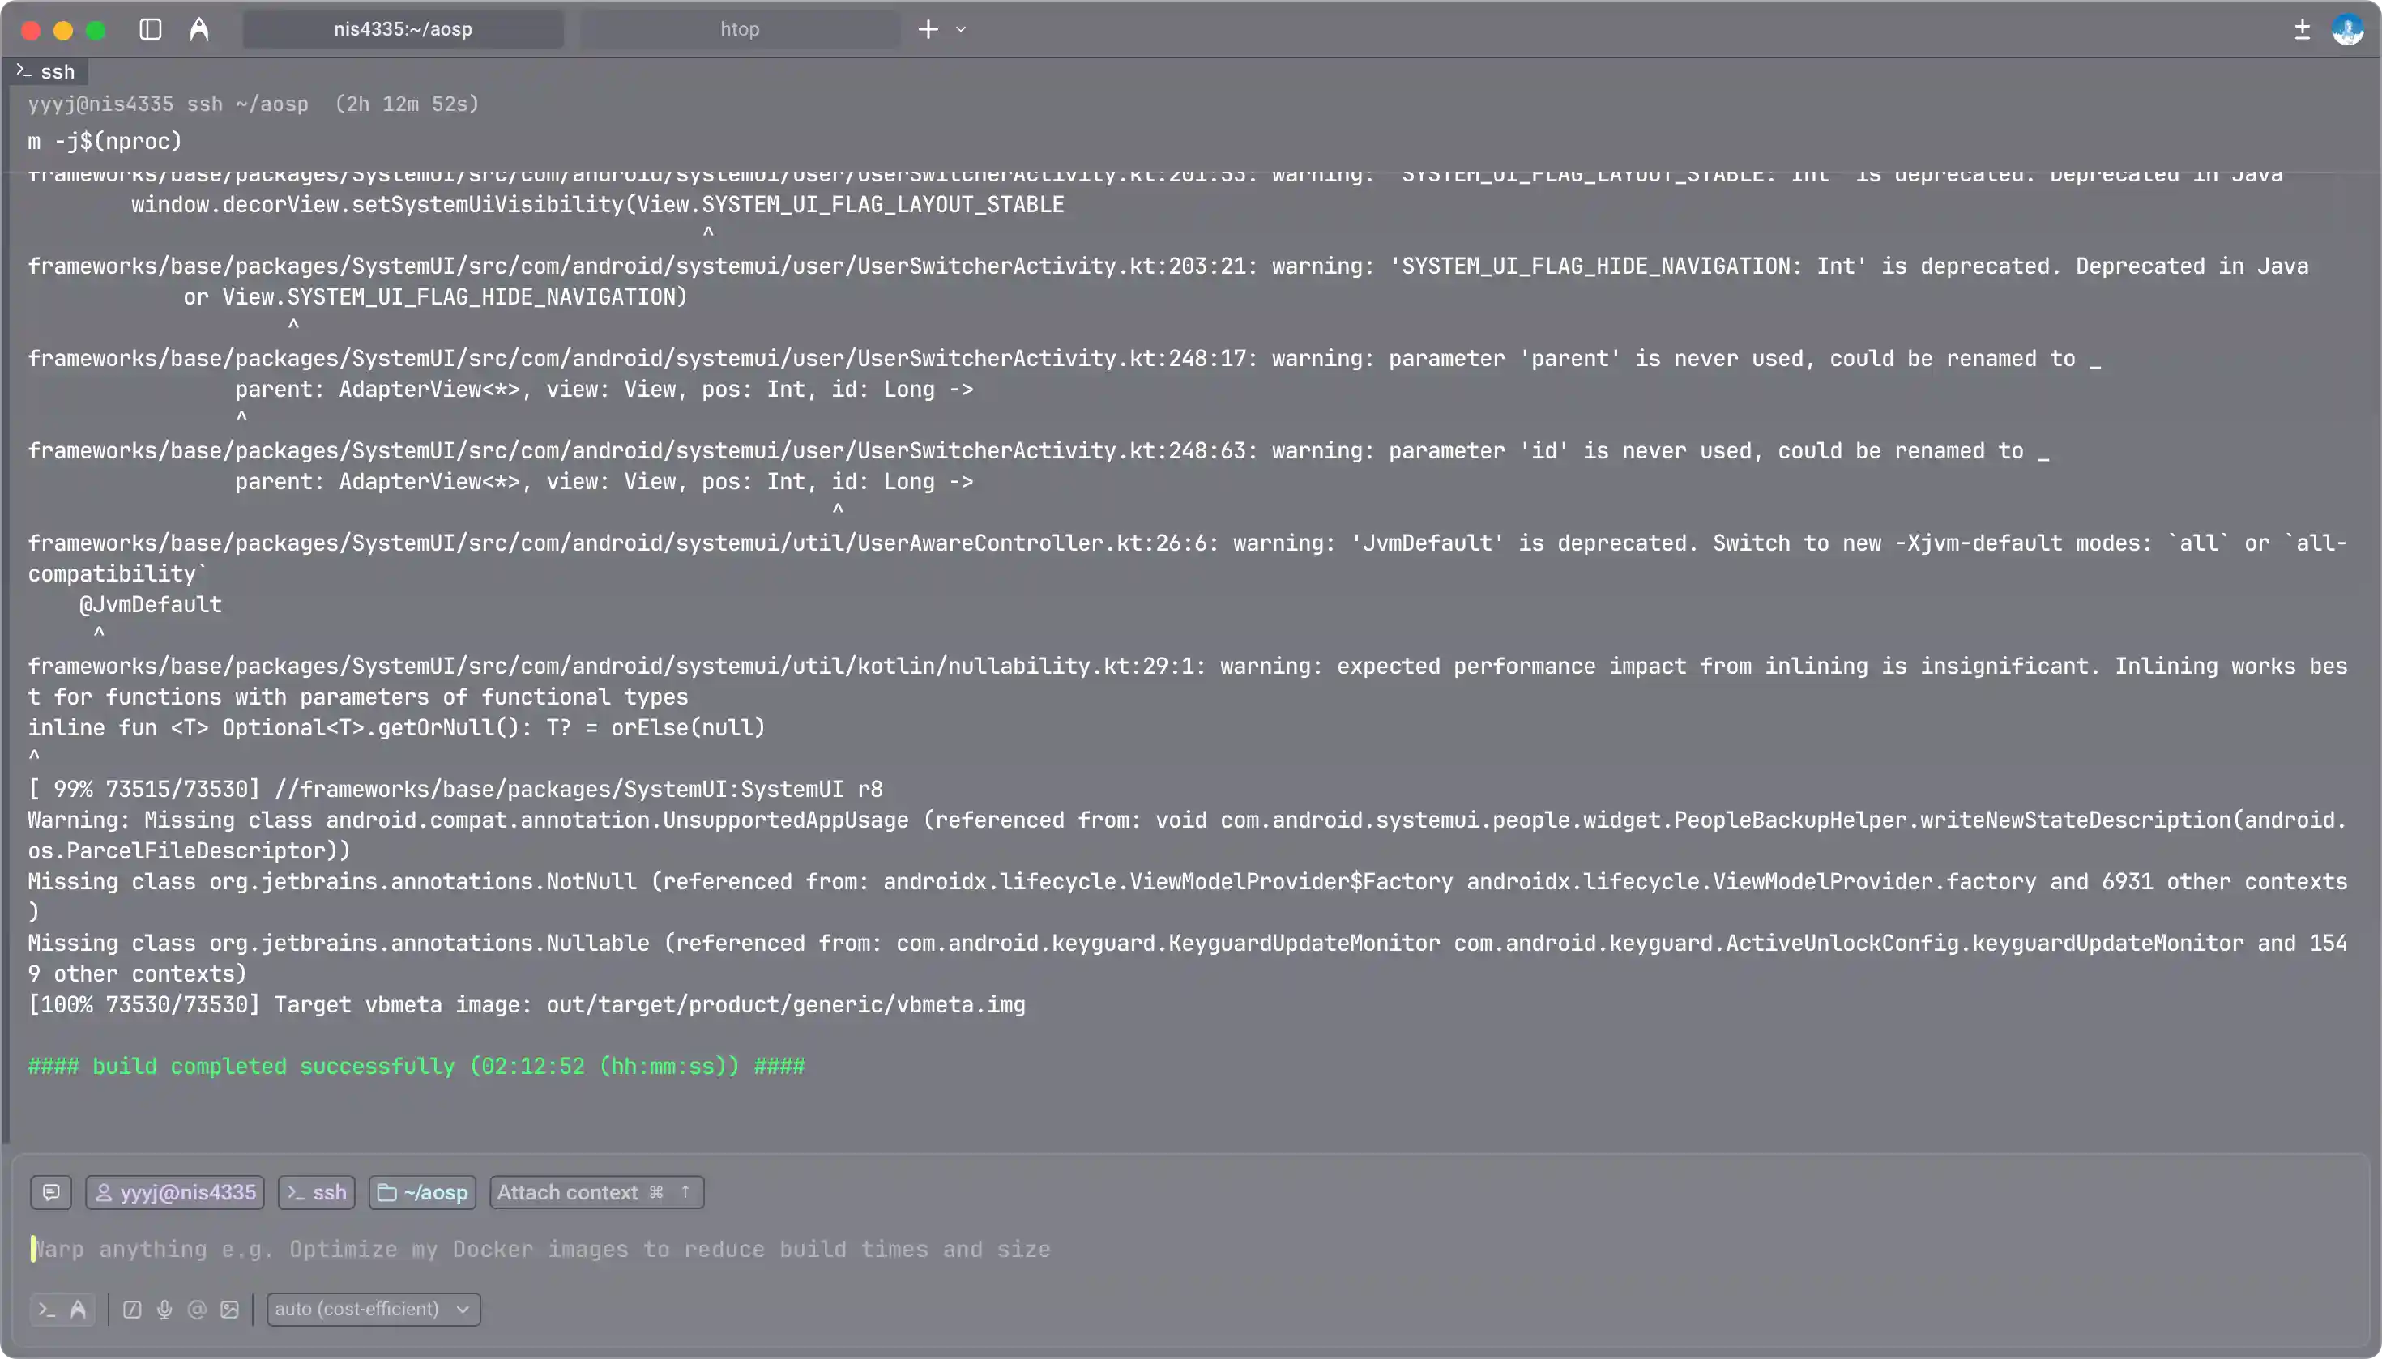This screenshot has width=2382, height=1359.
Task: Click the conversation chat bubble icon
Action: (x=51, y=1192)
